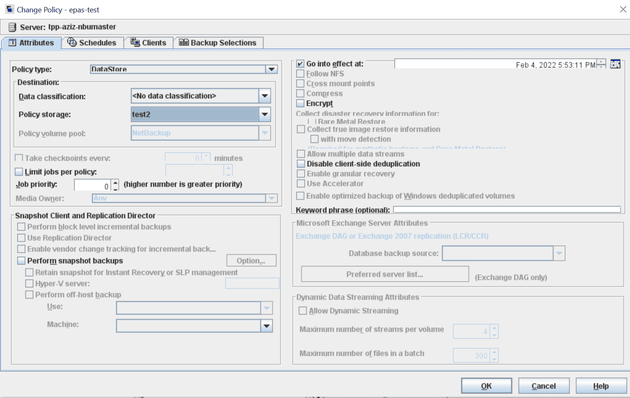Viewport: 630px width, 398px height.
Task: Open the Database backup source dropdown
Action: [x=559, y=253]
